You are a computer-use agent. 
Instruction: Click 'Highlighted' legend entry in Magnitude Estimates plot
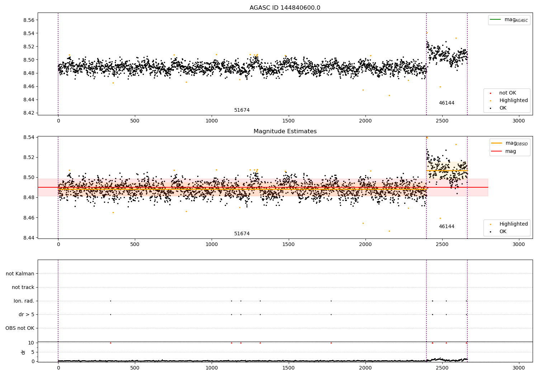[509, 224]
